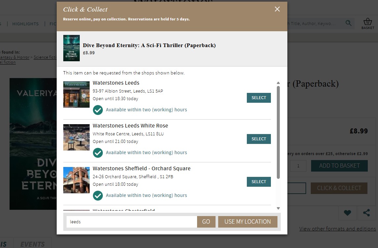Viewport: 378px width, 248px height.
Task: Click Waterstones Leeds shop name
Action: click(x=116, y=83)
